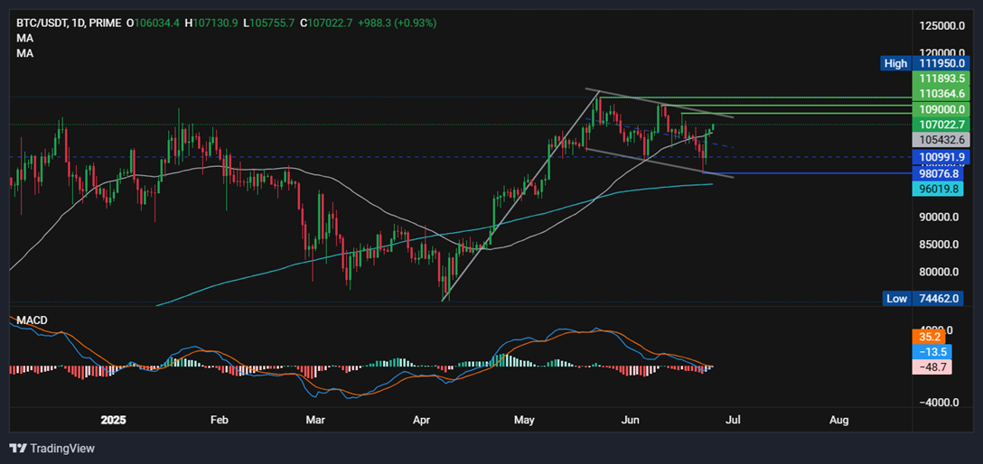Click the MACD indicator label

(32, 320)
